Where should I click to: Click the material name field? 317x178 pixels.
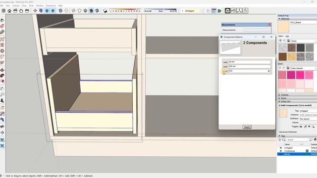click(303, 22)
